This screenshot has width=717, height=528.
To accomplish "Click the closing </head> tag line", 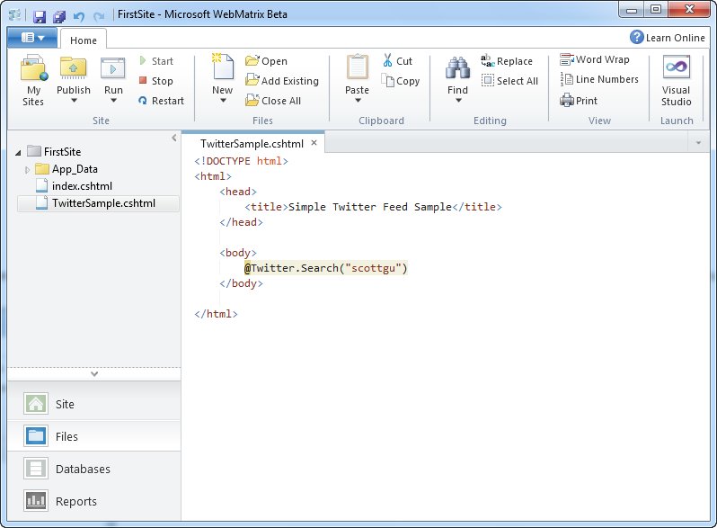I will click(241, 222).
